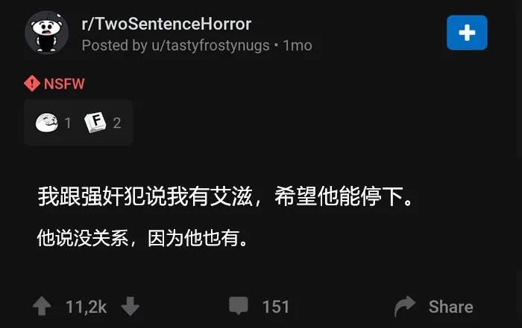Open the TwoSentenceHorror subreddit avatar
The image size is (522, 328).
tap(46, 33)
